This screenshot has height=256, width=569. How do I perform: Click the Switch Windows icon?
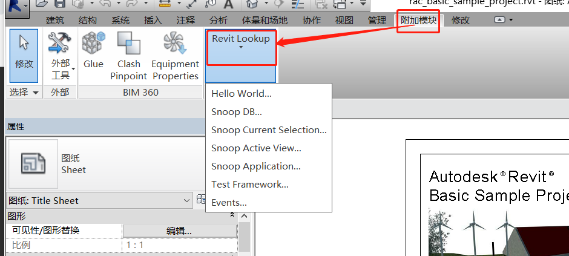(x=340, y=4)
